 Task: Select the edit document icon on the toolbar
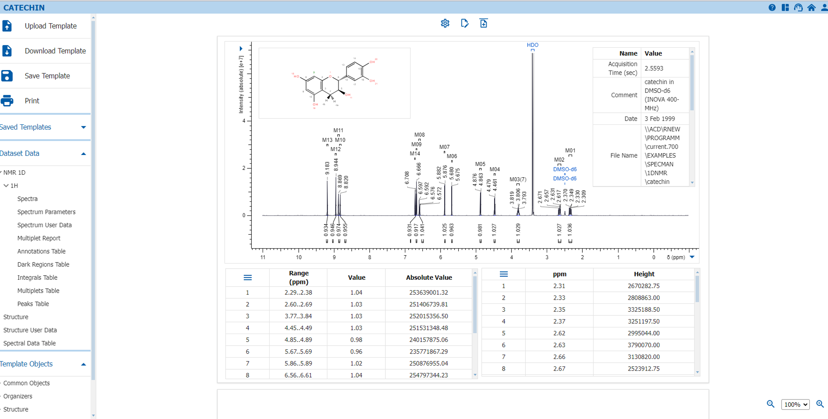[x=465, y=24]
